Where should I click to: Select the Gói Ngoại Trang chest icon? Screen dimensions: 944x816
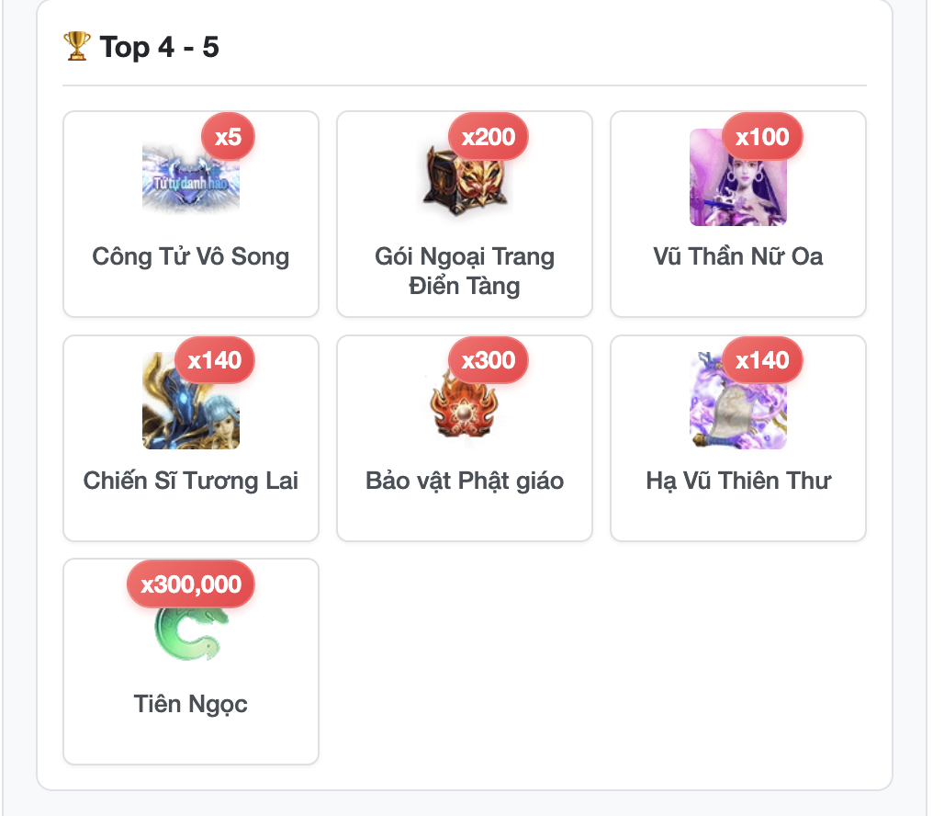point(464,177)
